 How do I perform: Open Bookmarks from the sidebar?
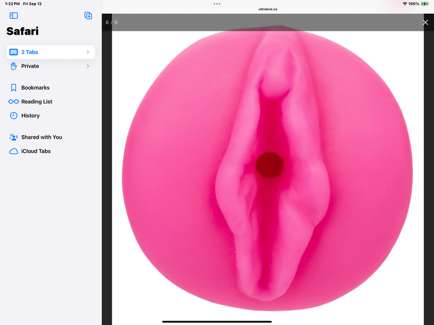pyautogui.click(x=35, y=88)
